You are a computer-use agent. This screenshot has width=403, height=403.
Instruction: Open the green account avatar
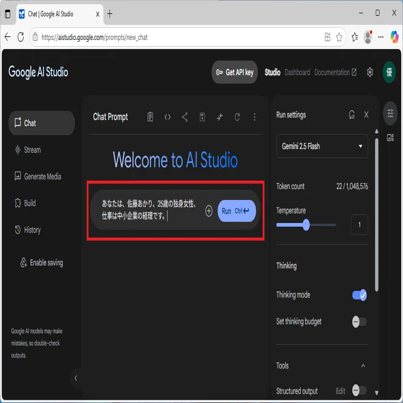(x=389, y=72)
